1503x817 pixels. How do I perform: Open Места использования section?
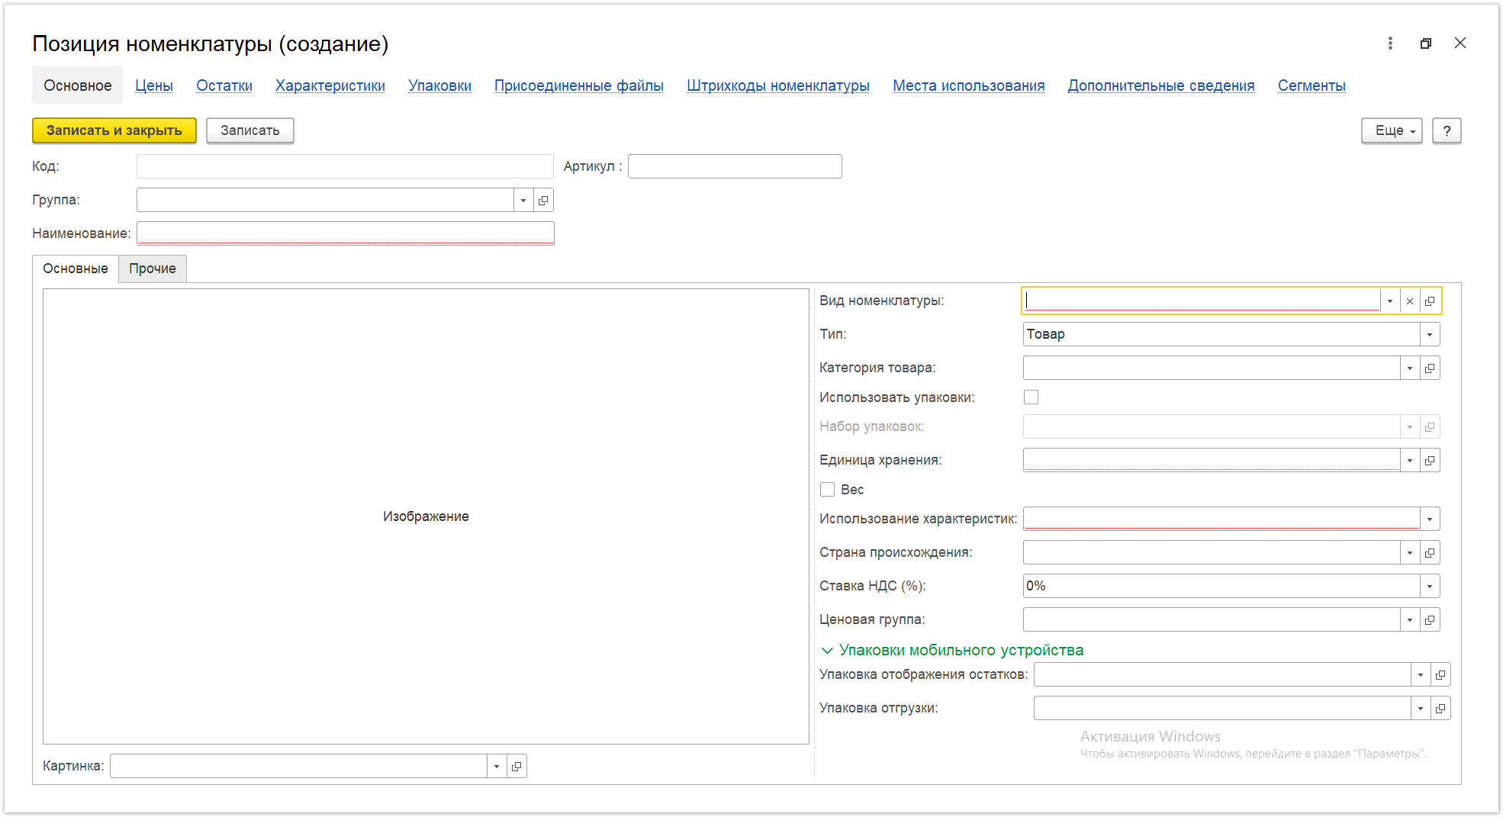click(969, 85)
